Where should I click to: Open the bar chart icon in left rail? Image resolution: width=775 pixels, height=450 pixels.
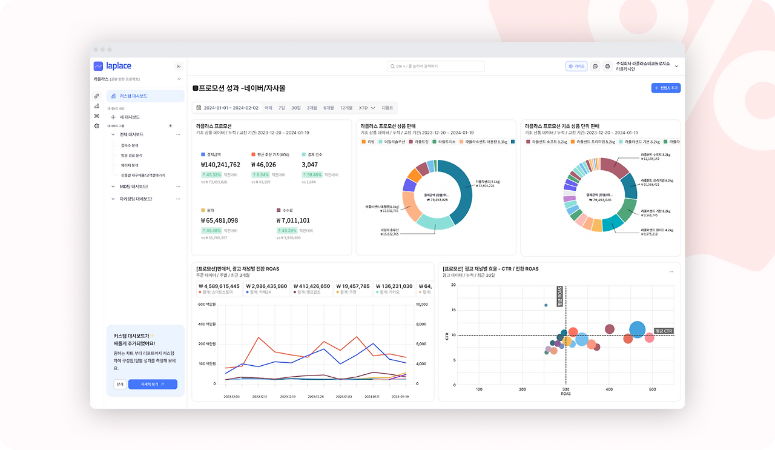coord(96,105)
